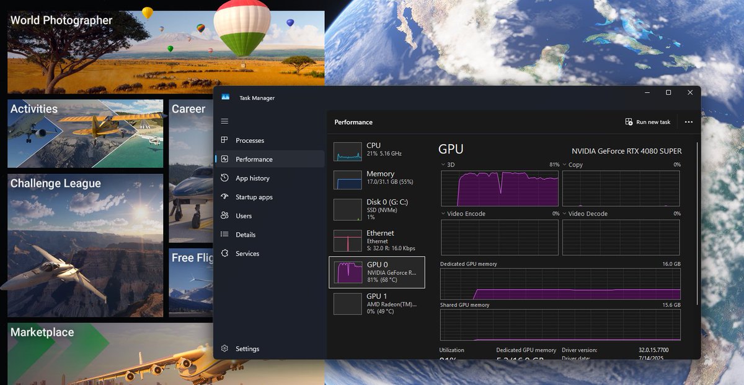Open the Copy engine graph dropdown
Image resolution: width=744 pixels, height=385 pixels.
pos(565,165)
